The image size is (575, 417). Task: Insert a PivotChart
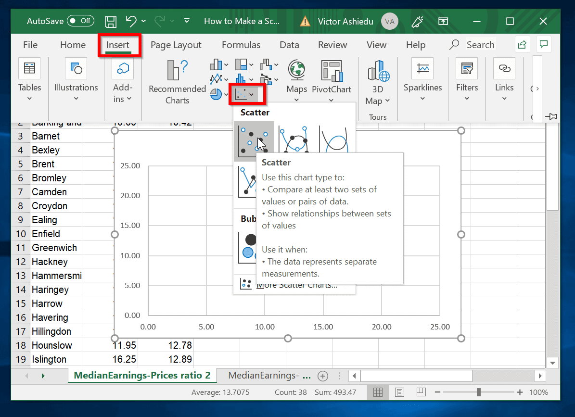point(332,80)
